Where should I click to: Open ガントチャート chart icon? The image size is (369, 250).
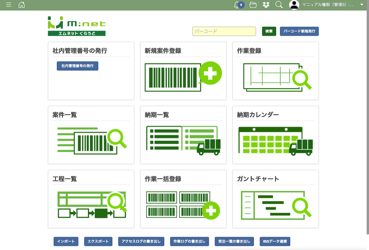point(275,205)
